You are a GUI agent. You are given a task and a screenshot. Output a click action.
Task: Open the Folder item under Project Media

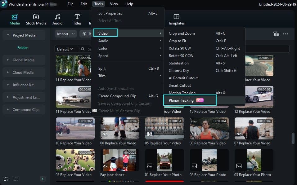pos(23,48)
